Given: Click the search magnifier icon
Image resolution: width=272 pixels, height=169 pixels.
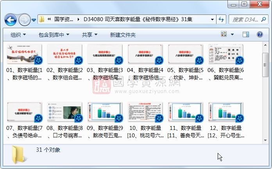Looking at the screenshot, I should (264, 19).
